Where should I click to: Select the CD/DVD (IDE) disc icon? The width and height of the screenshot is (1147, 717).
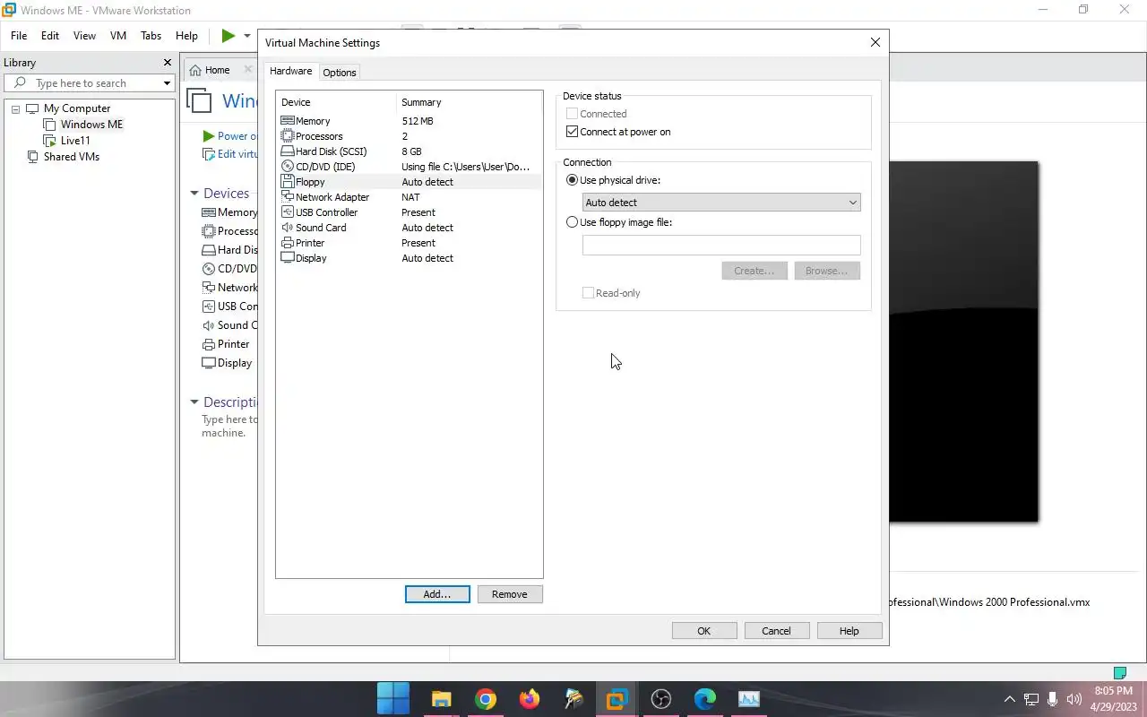[x=288, y=167]
